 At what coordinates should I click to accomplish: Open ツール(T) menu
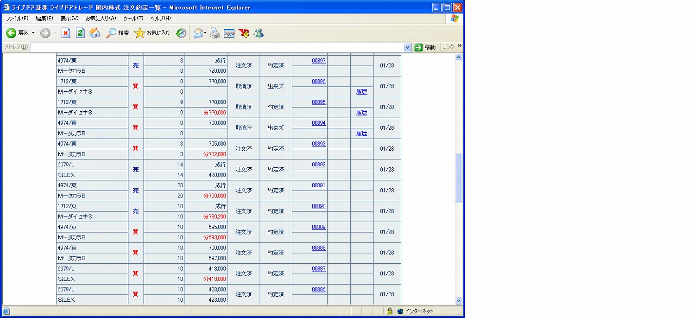[133, 19]
